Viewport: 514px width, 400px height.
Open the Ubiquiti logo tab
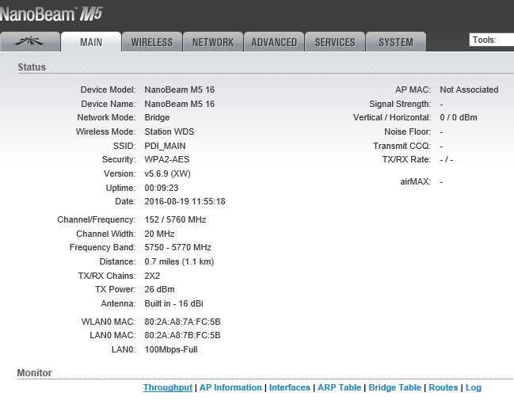[x=30, y=42]
